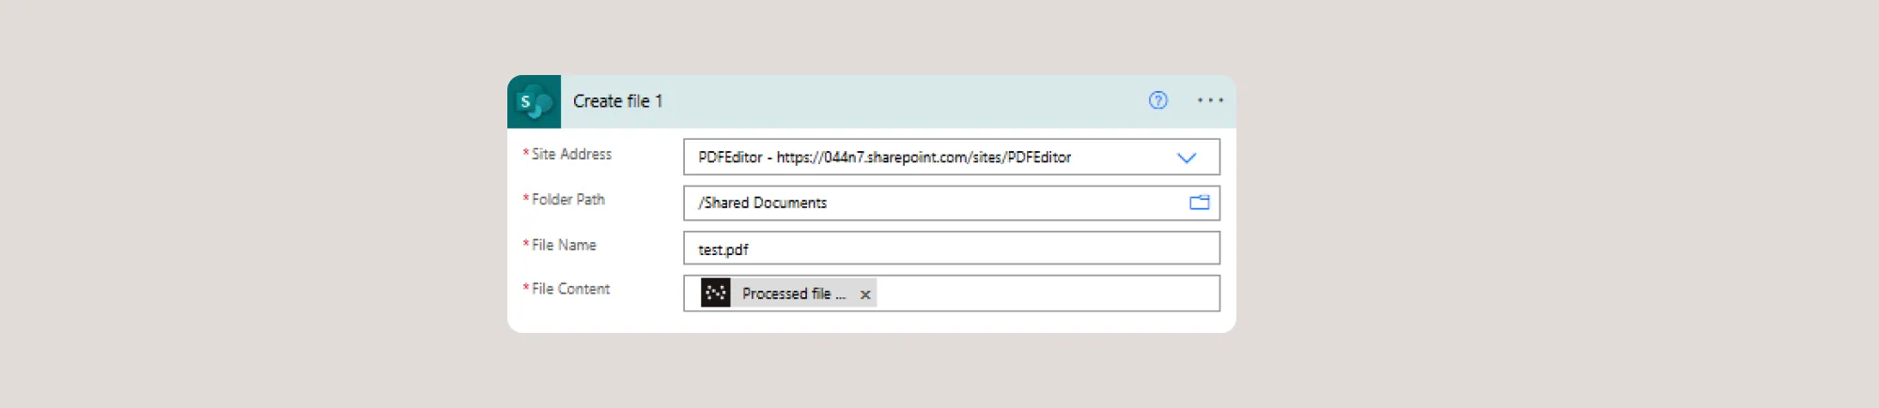This screenshot has width=1879, height=408.
Task: Click the "Create file 1" action title
Action: 617,101
